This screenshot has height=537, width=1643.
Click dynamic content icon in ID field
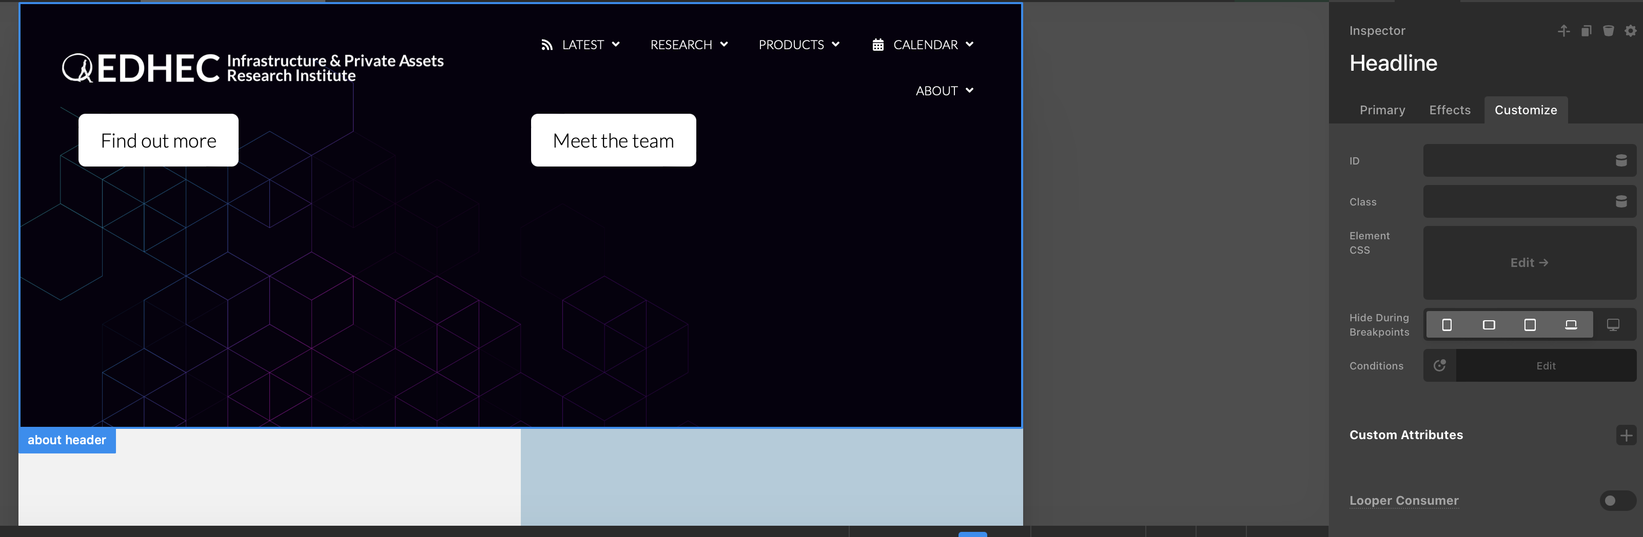[1620, 160]
